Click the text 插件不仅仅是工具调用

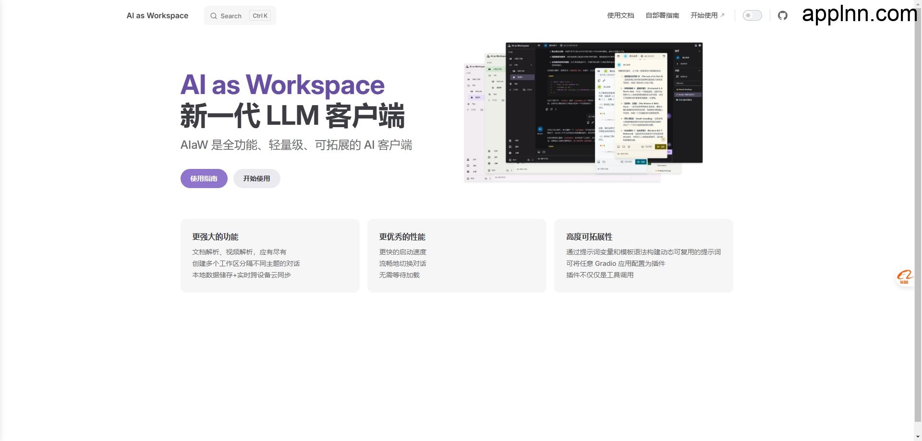tap(600, 275)
